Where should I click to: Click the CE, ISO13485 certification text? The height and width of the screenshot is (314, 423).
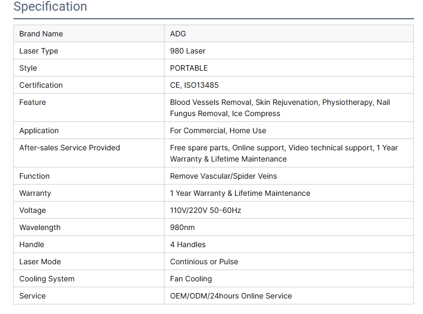(194, 85)
